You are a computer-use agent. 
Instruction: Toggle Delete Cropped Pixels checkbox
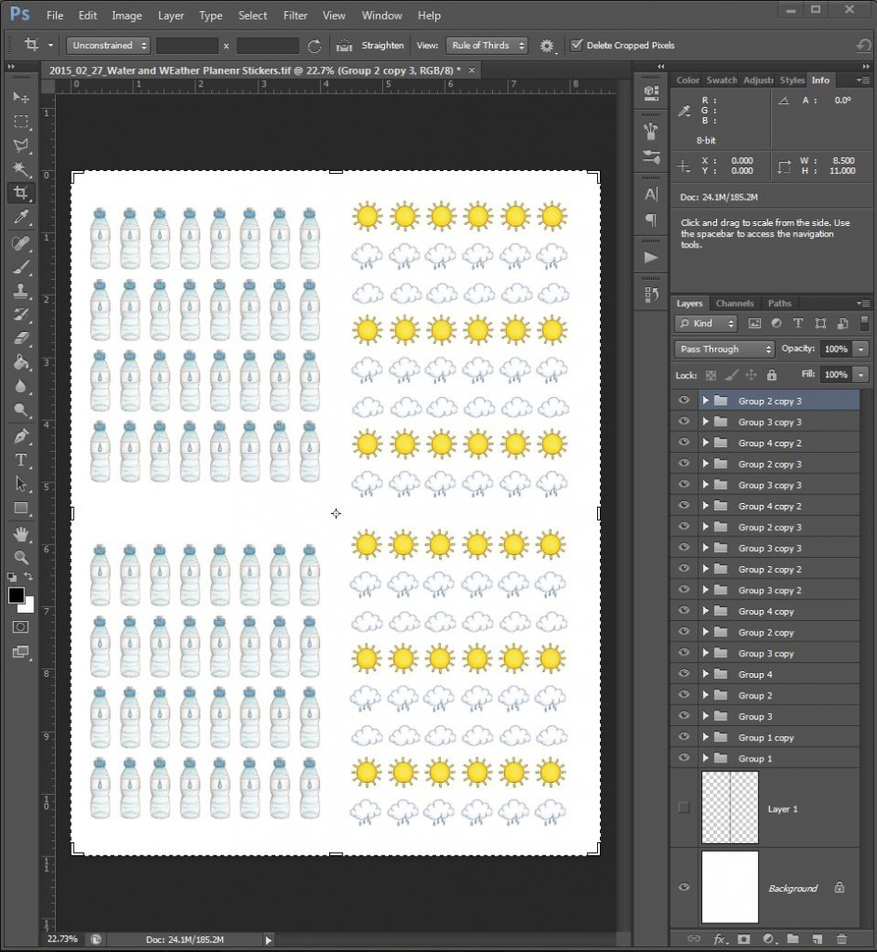coord(577,45)
